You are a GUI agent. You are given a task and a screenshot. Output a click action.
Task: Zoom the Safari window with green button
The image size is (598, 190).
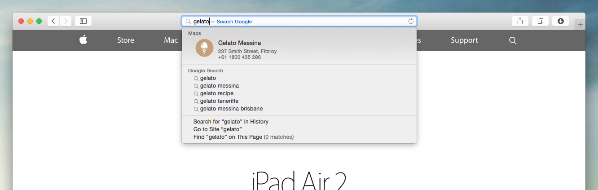39,21
